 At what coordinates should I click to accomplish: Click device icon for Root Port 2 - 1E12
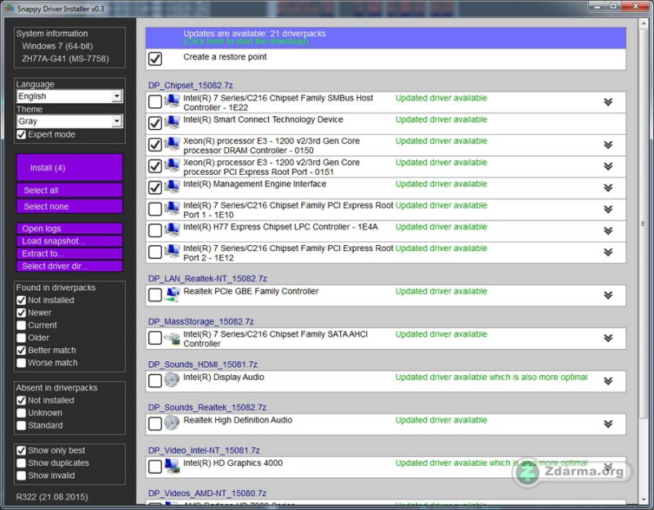point(172,252)
